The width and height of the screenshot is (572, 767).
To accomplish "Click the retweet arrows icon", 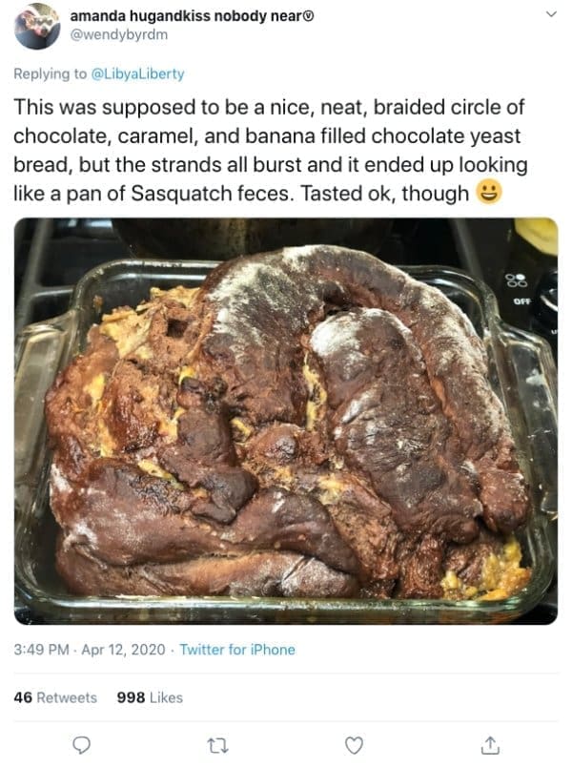I will (x=218, y=743).
